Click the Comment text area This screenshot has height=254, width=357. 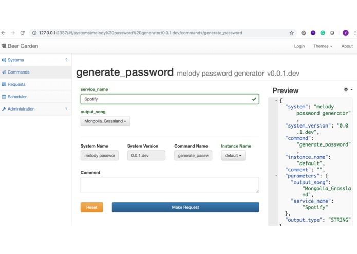point(170,185)
